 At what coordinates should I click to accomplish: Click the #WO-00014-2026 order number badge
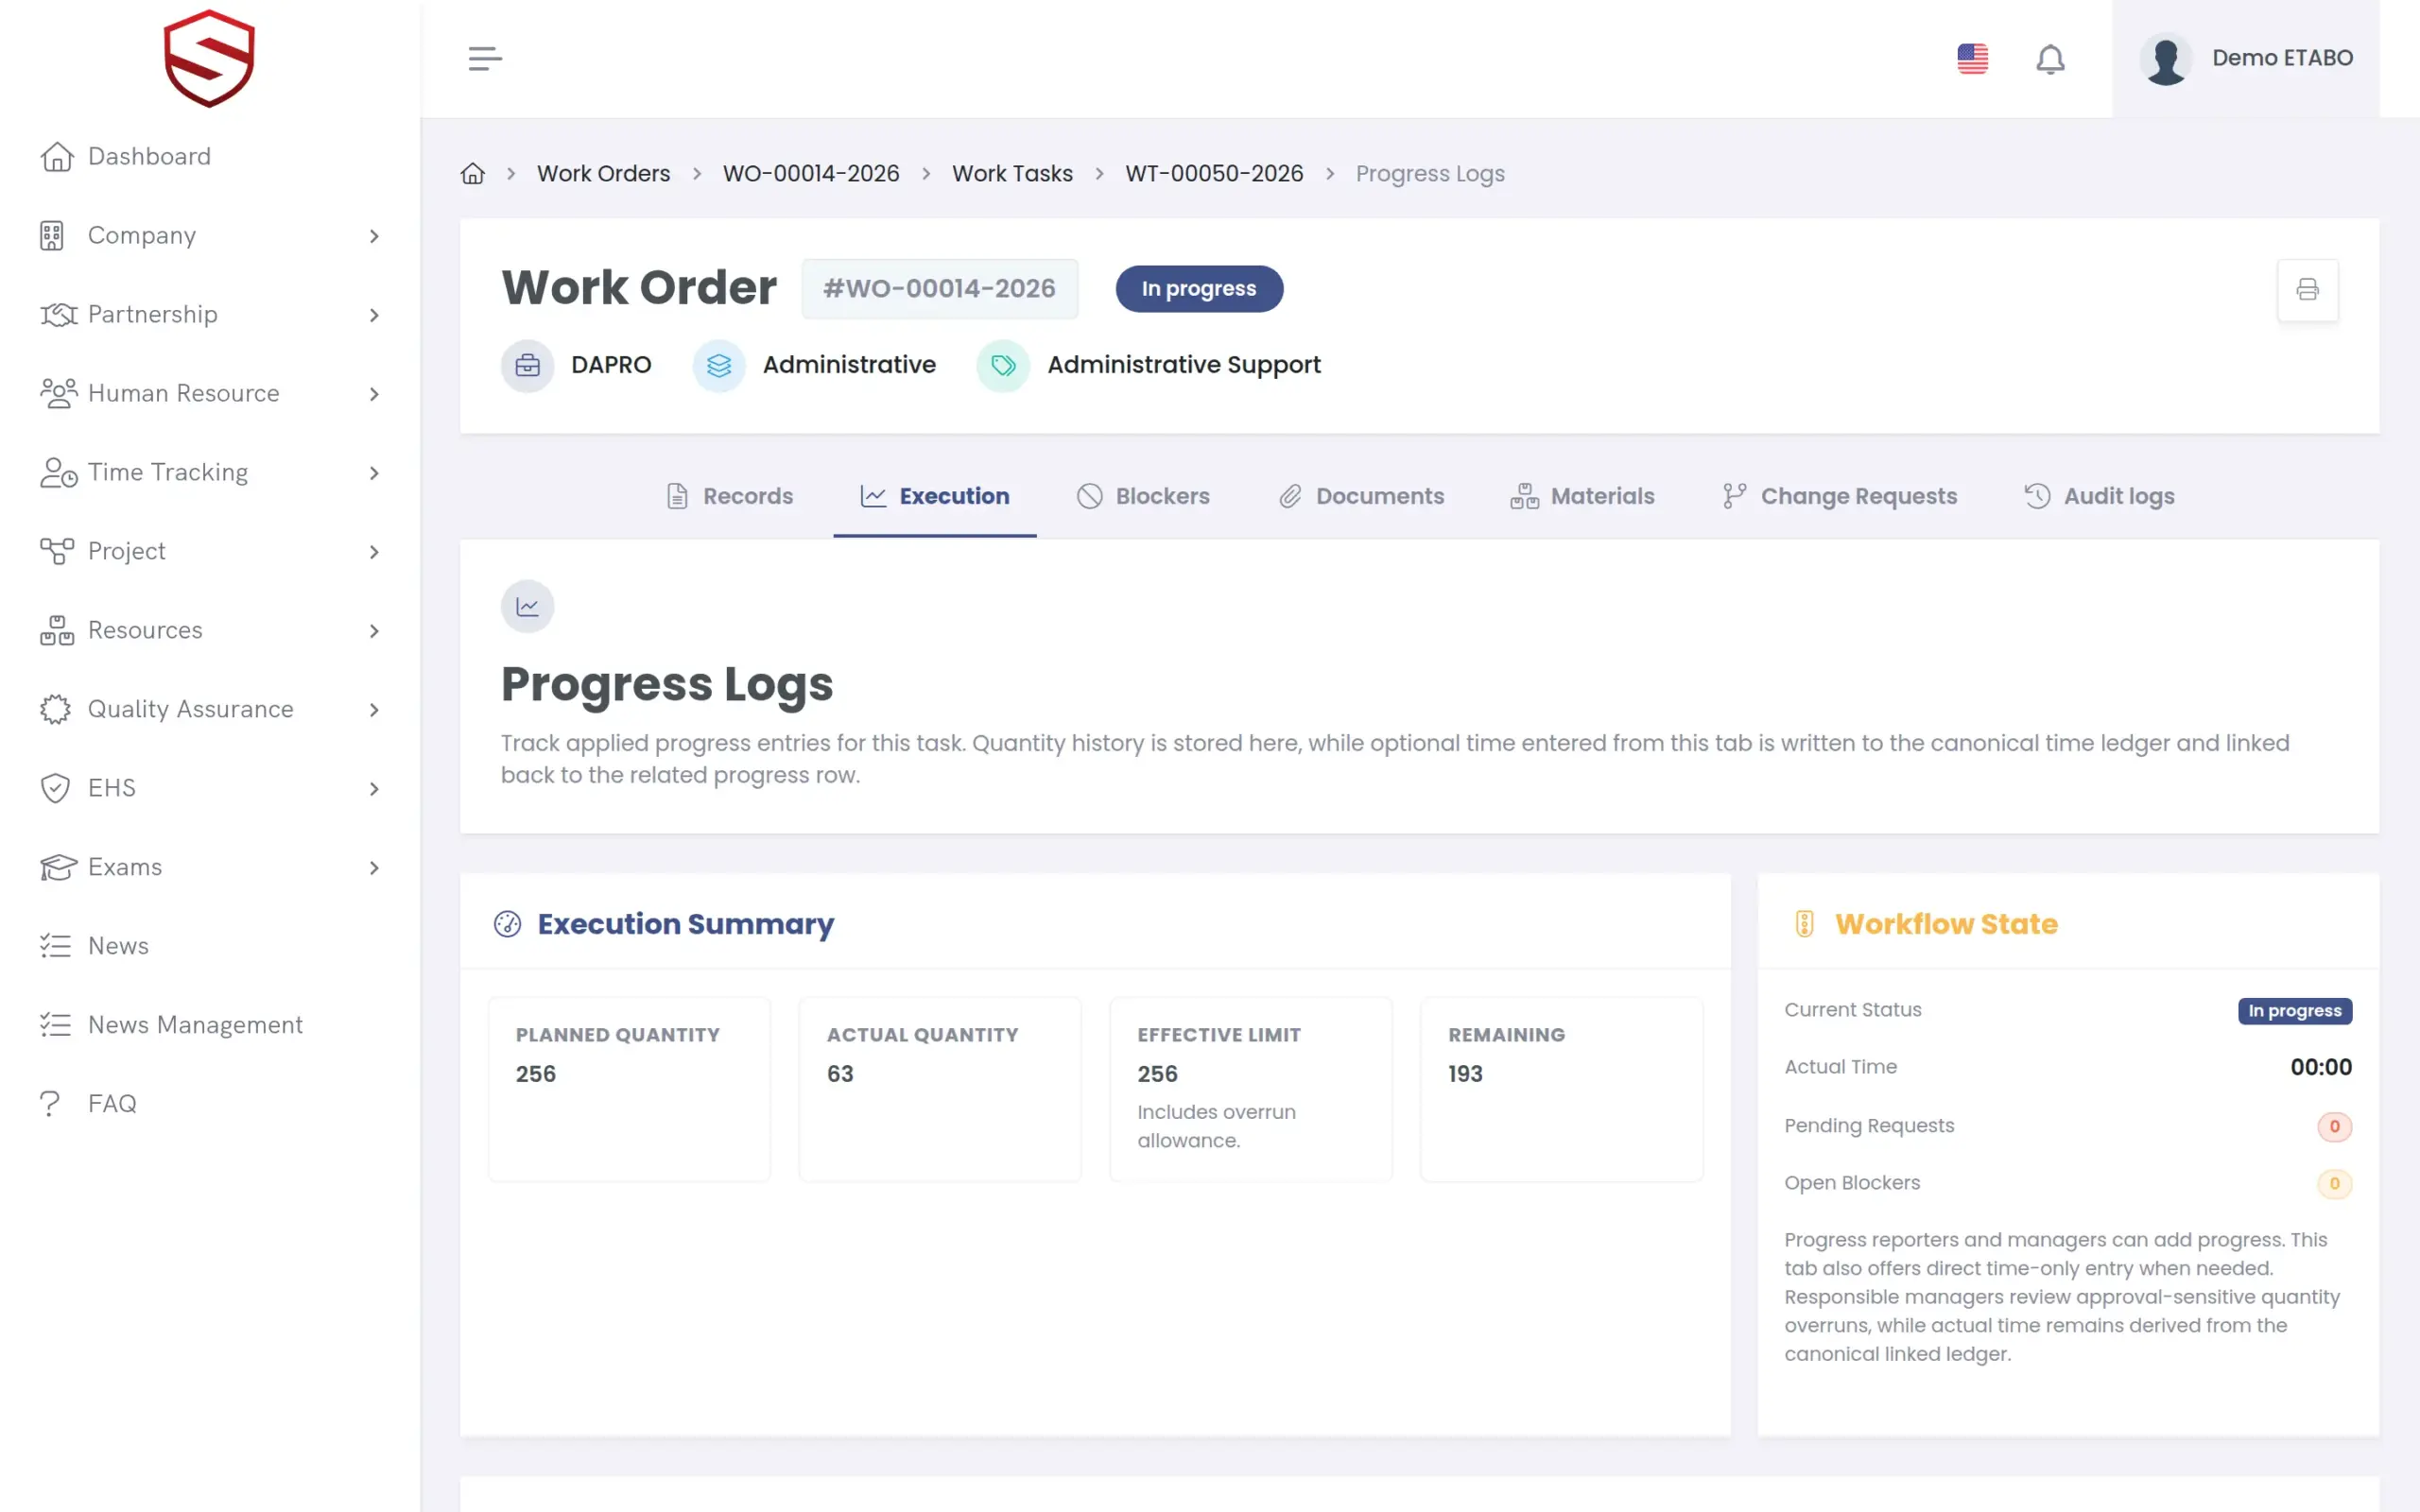pyautogui.click(x=939, y=289)
